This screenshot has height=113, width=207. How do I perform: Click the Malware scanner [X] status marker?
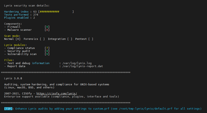point(47,30)
